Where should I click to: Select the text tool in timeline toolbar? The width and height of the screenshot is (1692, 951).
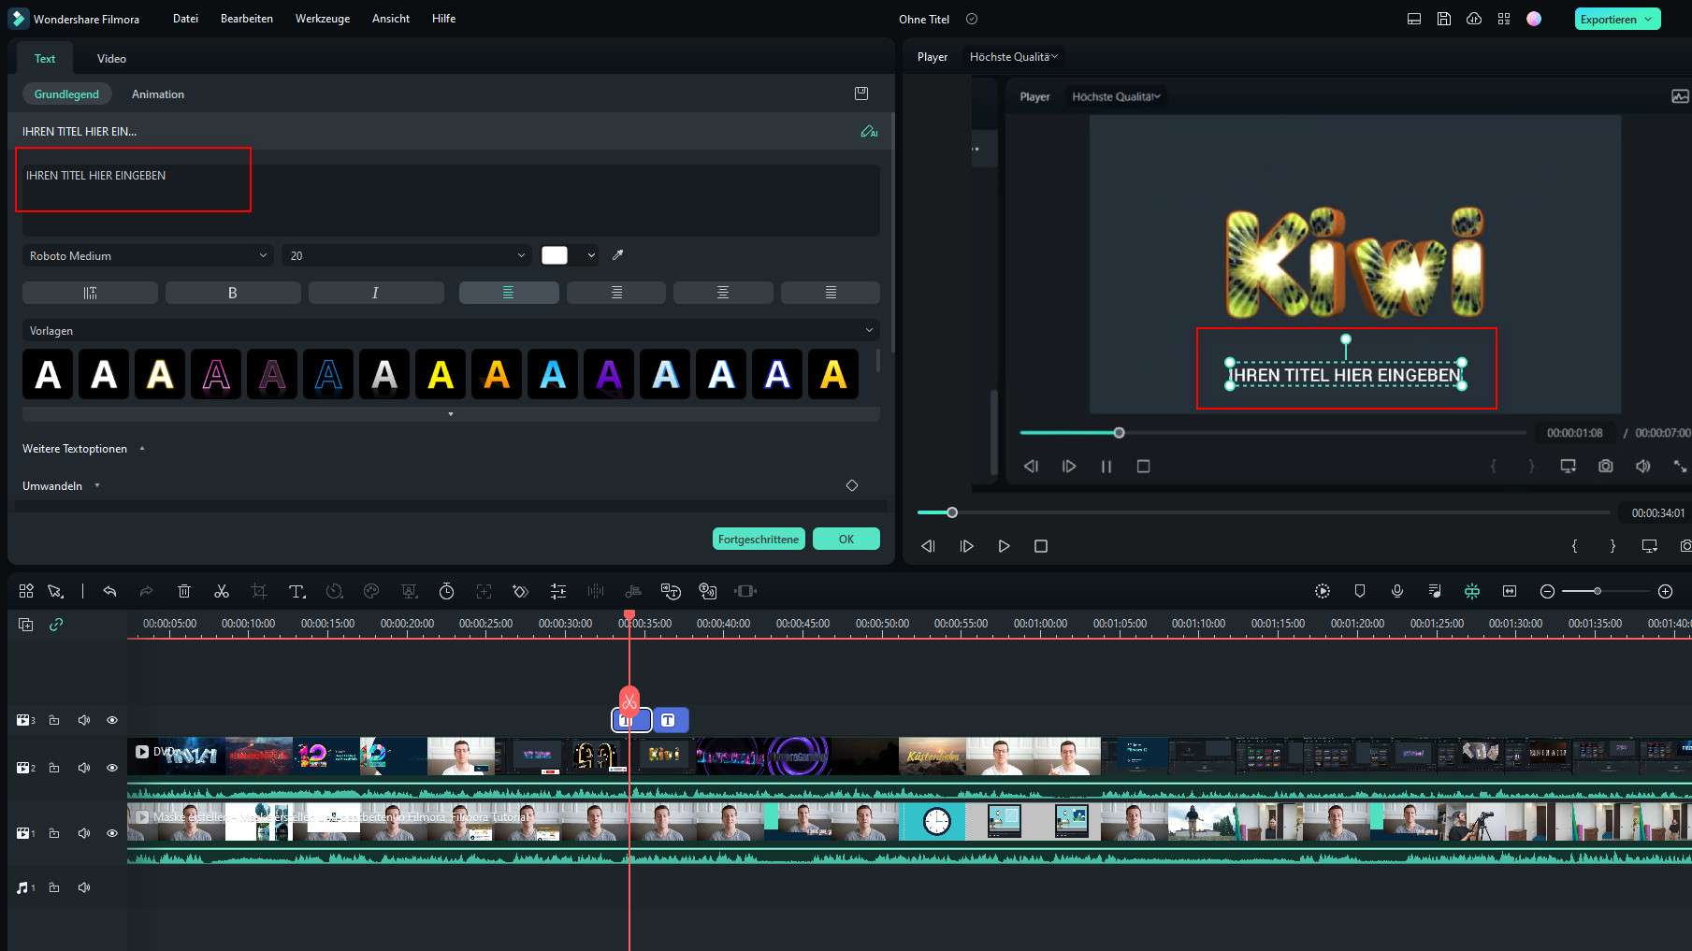[x=297, y=591]
